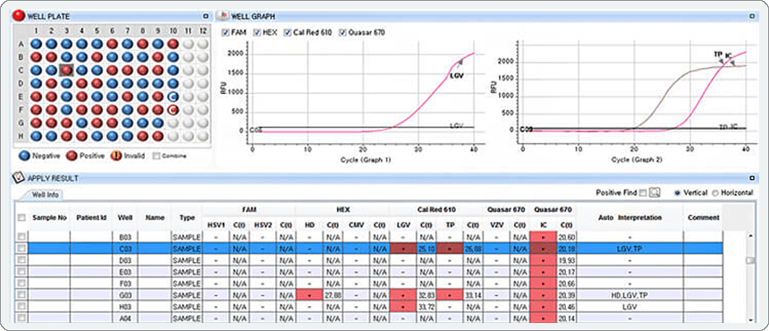769x331 pixels.
Task: Select well D5 in the plate
Action: click(x=97, y=83)
